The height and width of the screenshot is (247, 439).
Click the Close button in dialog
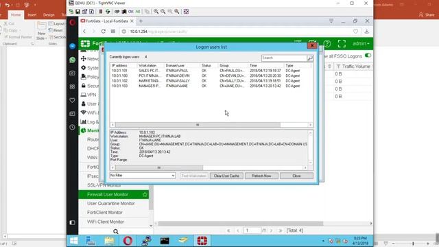[x=296, y=176]
